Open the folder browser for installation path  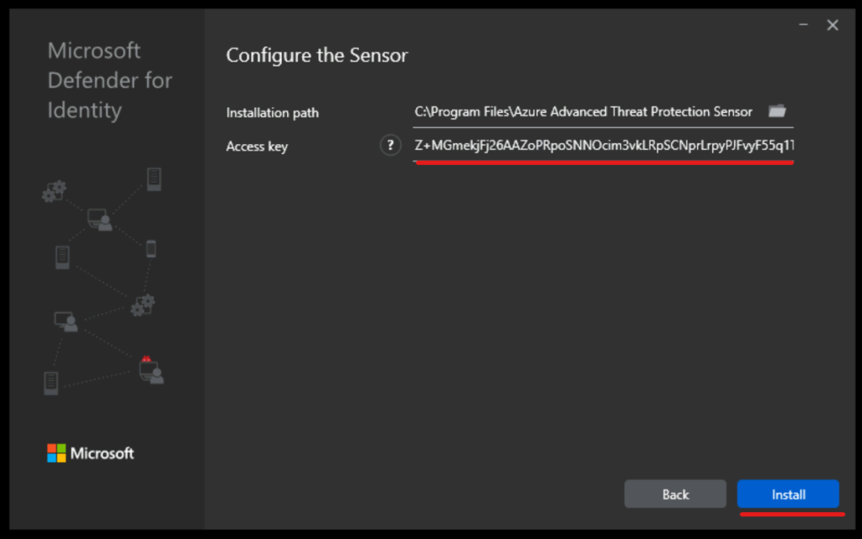[776, 110]
